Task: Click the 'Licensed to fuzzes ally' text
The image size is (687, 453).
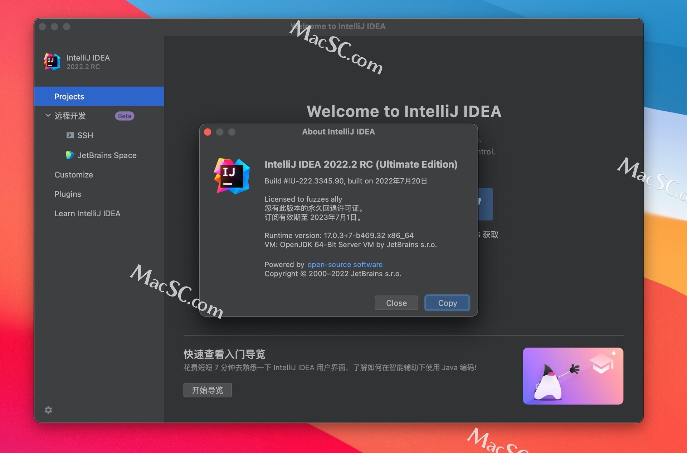Action: (303, 199)
